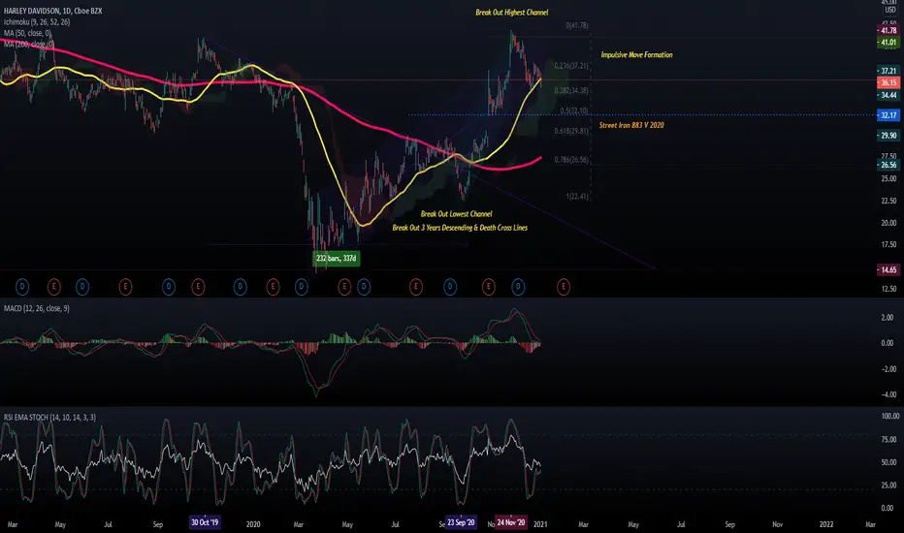Select the RSI EMA STOCH indicator legend

tap(50, 417)
